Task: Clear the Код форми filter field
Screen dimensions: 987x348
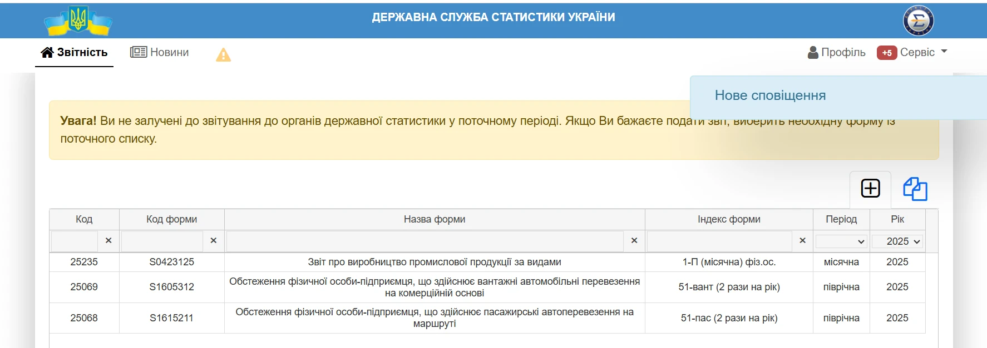Action: tap(213, 241)
